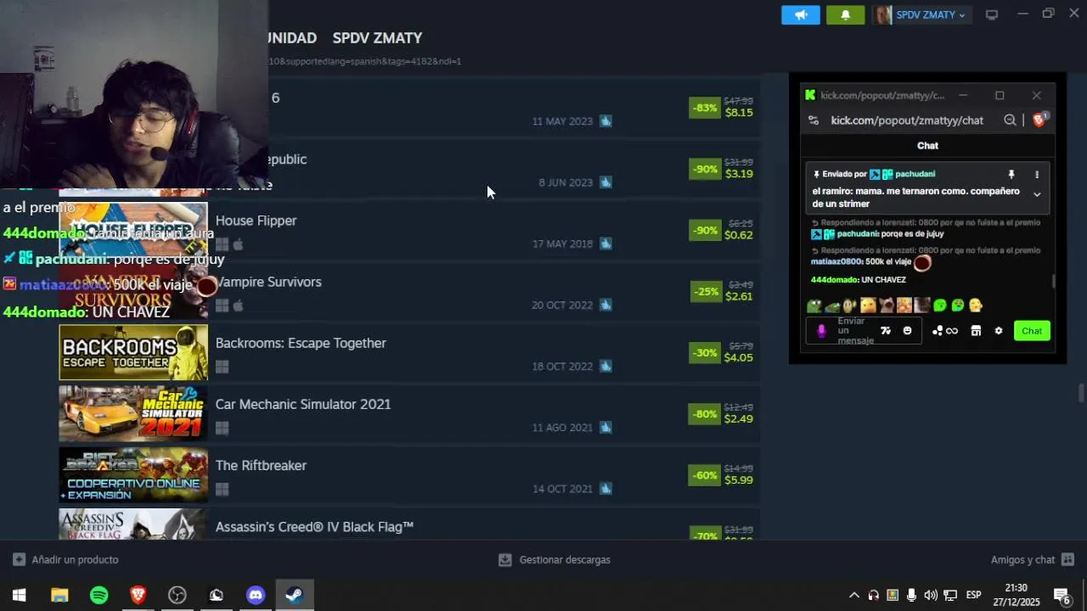Click purple microphone icon in chat box
This screenshot has height=611, width=1087.
coord(821,331)
